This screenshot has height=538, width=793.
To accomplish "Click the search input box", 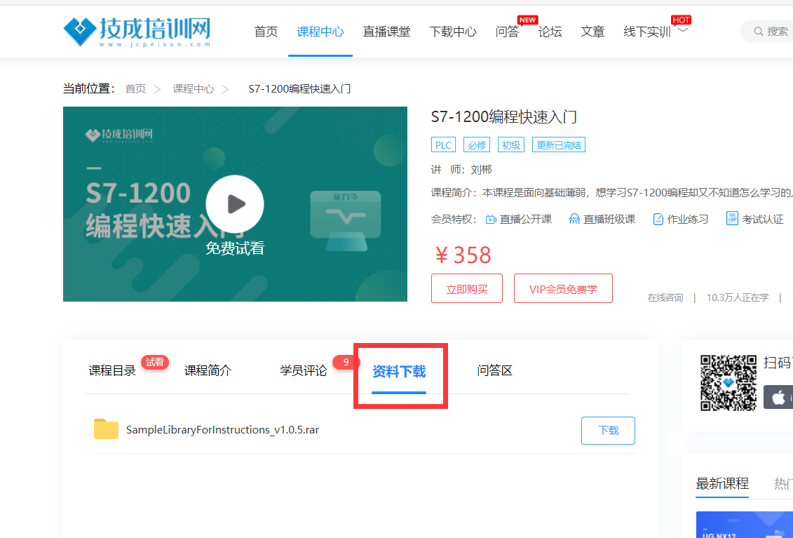I will coord(766,32).
